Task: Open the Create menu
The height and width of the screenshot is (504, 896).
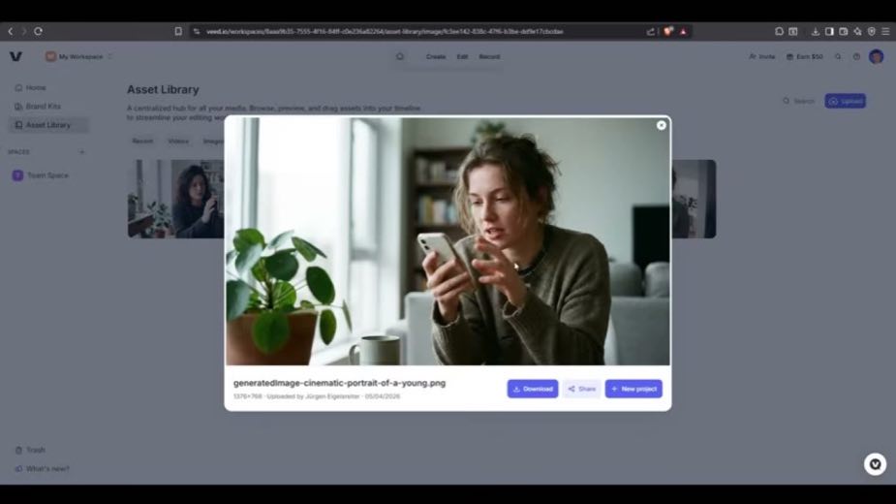Action: pyautogui.click(x=436, y=56)
